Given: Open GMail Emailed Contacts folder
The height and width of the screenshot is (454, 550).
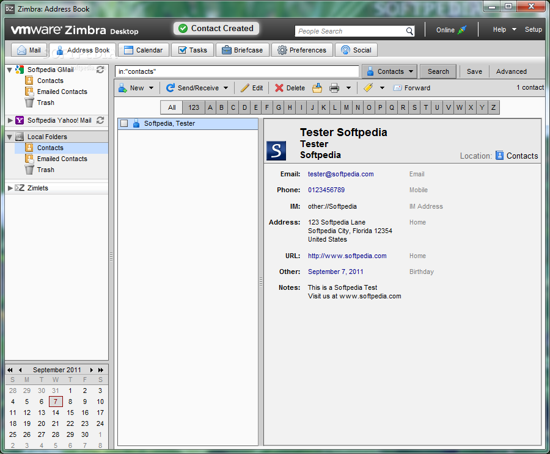Looking at the screenshot, I should coord(62,92).
